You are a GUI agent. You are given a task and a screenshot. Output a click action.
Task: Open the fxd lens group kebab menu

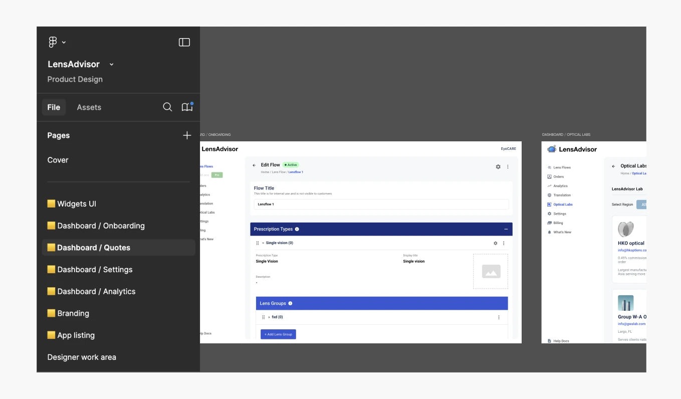(x=499, y=317)
